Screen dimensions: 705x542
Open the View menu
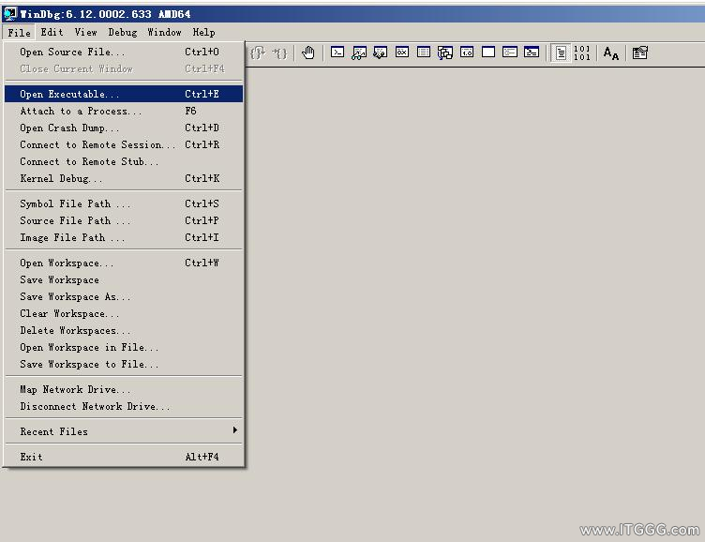coord(85,33)
